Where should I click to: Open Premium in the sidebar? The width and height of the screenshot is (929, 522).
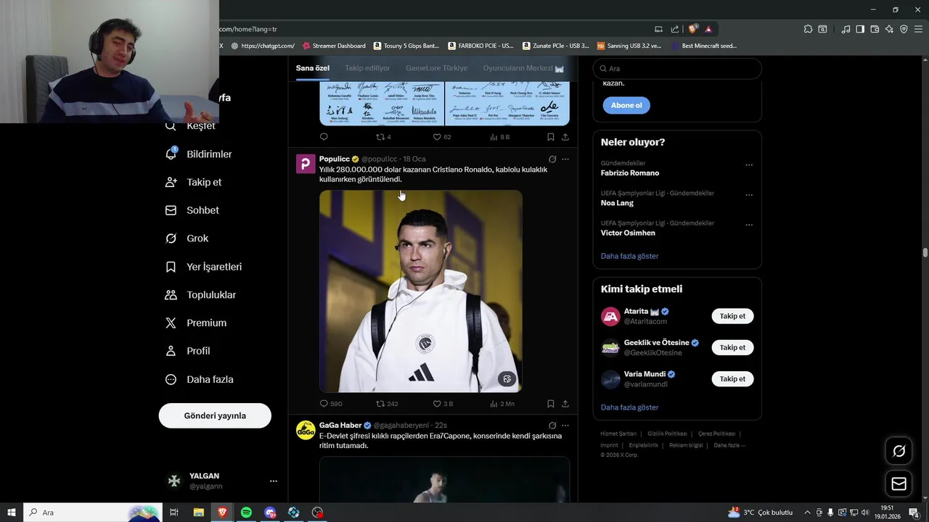[195, 323]
